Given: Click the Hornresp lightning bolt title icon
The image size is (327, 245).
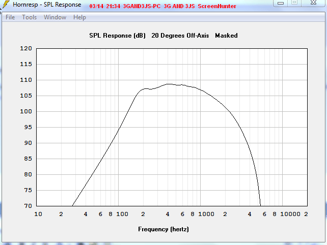Looking at the screenshot, I should point(6,5).
